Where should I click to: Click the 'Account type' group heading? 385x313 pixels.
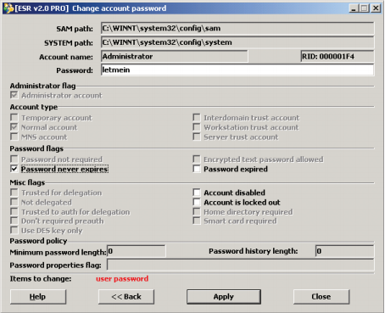pyautogui.click(x=34, y=107)
